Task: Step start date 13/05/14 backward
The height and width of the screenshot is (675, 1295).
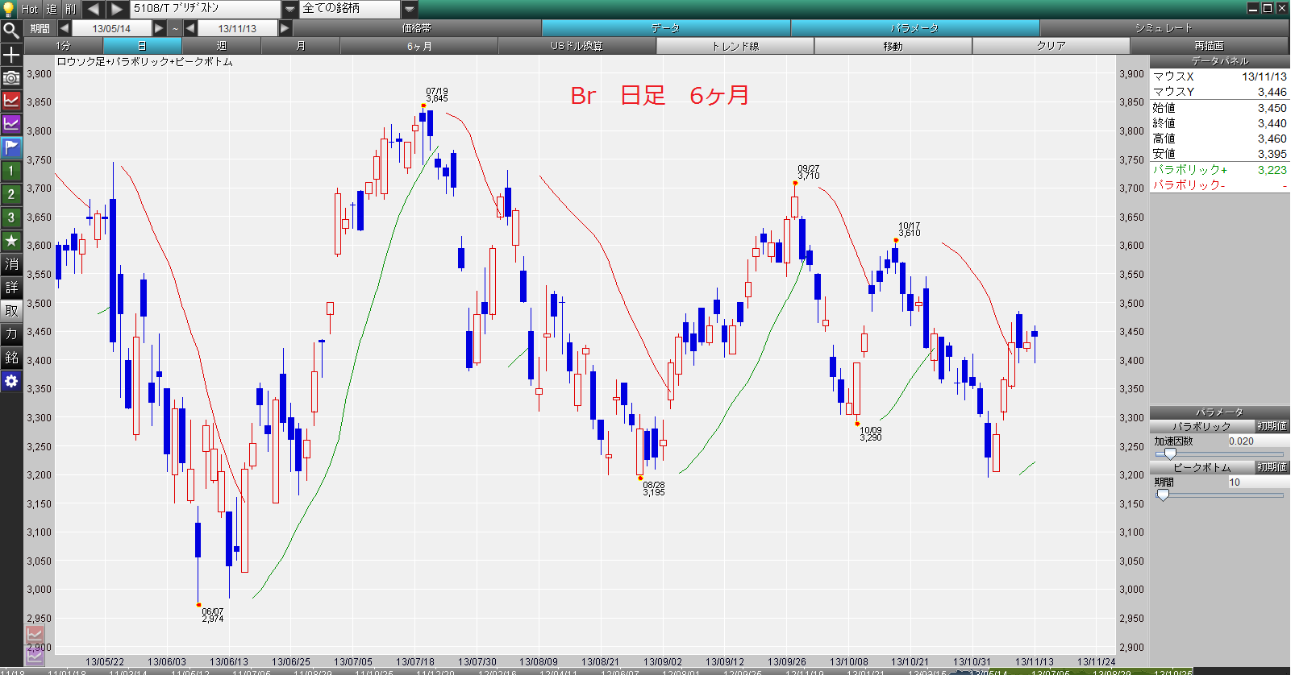Action: tap(65, 28)
